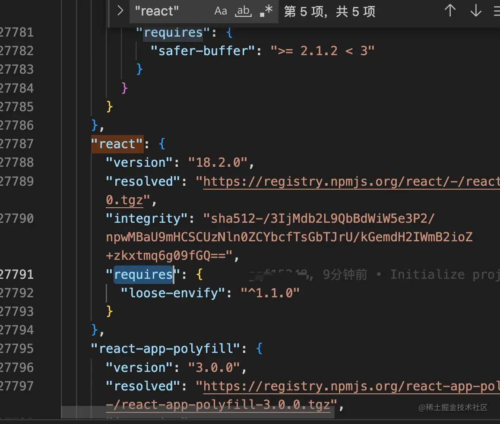Click the "3.0.0" version value
Viewport: 500px width, 424px height.
point(214,368)
